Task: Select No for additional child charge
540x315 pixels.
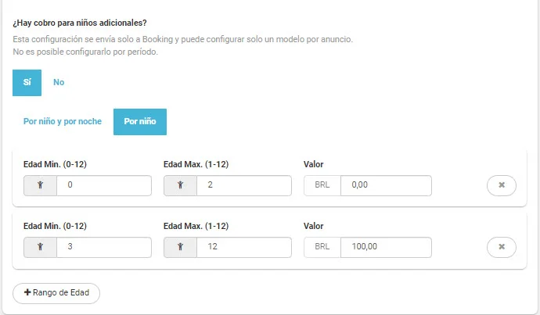Action: click(59, 82)
